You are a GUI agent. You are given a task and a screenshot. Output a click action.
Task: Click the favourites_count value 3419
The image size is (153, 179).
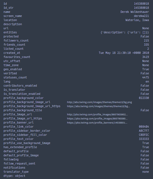click(145, 57)
